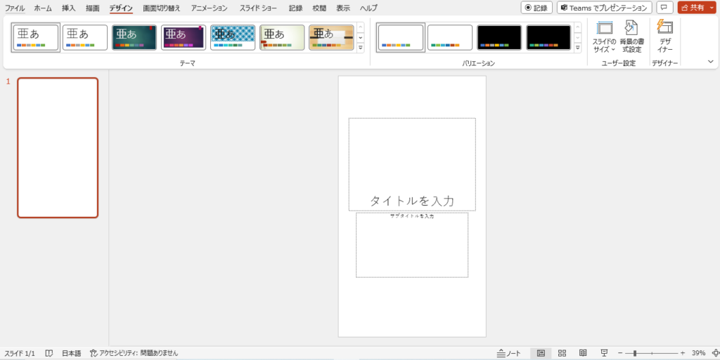This screenshot has width=720, height=360.
Task: Click zoom out minus button
Action: (x=620, y=353)
